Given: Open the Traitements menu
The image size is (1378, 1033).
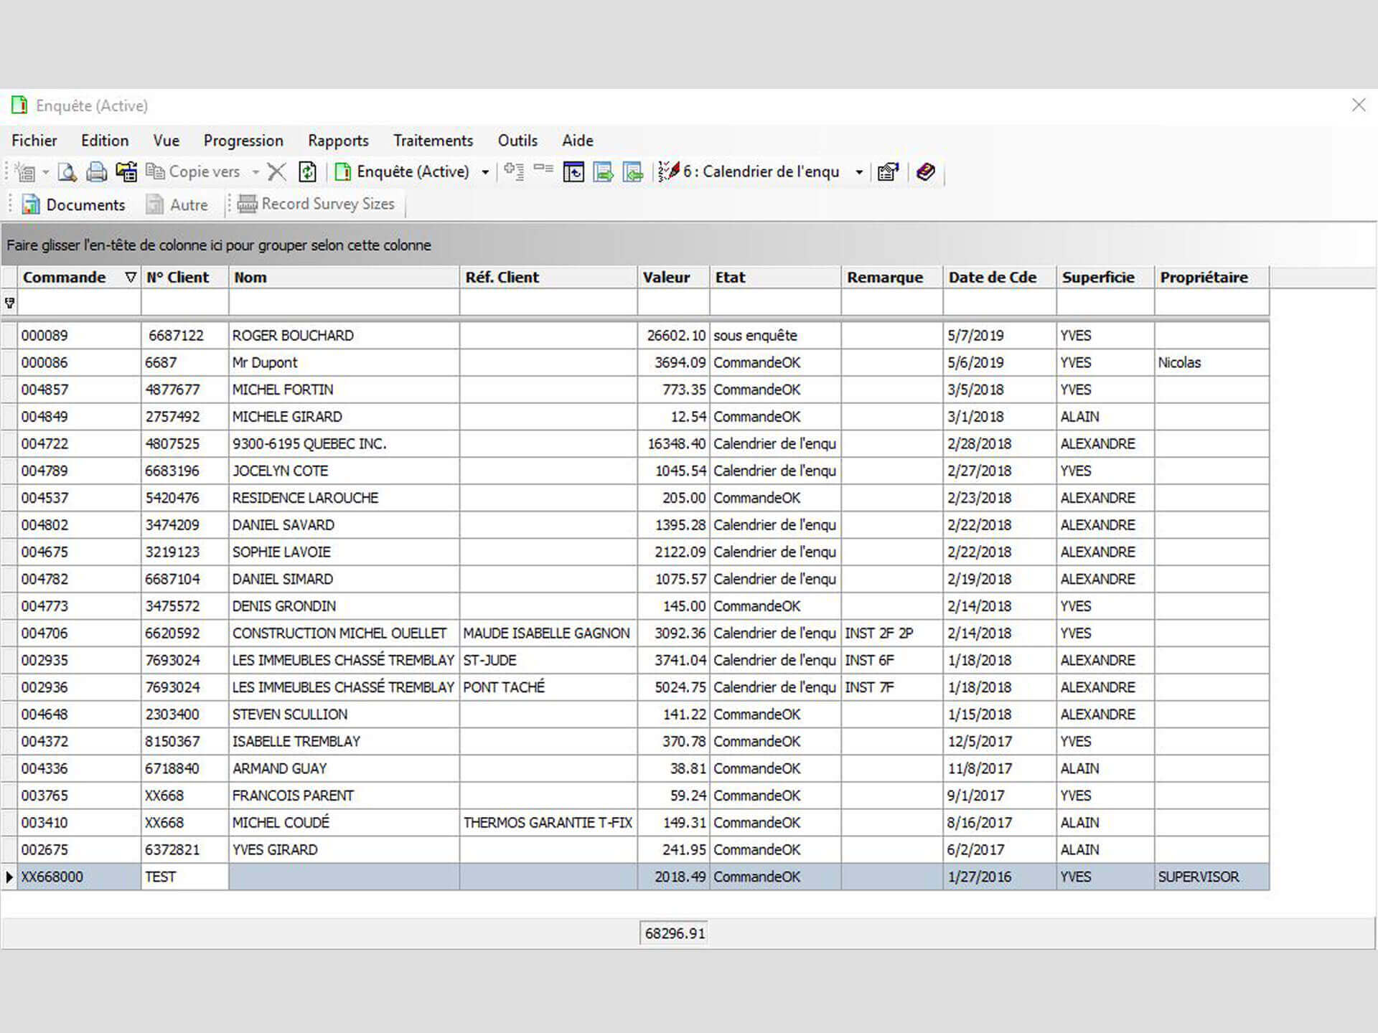Looking at the screenshot, I should (x=433, y=141).
